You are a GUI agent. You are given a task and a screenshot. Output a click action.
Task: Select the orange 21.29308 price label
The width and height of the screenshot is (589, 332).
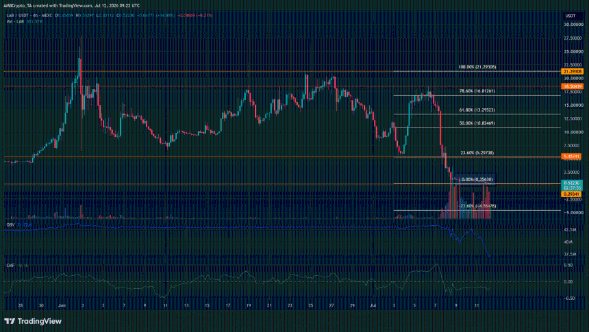[x=572, y=71]
